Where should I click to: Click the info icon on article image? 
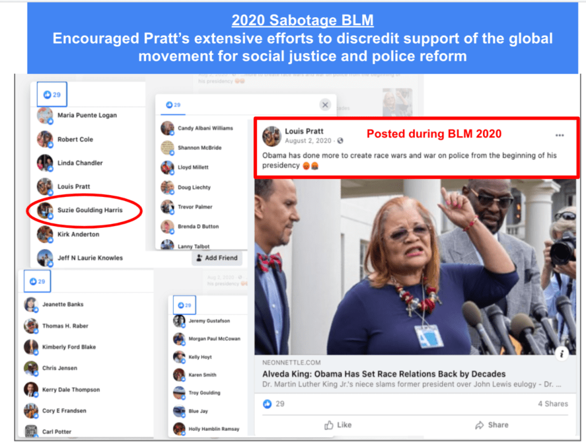(562, 353)
